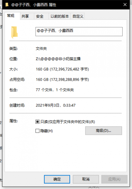Click the 占用空间 size-on-disk value
The height and width of the screenshot is (189, 132).
(x=62, y=80)
